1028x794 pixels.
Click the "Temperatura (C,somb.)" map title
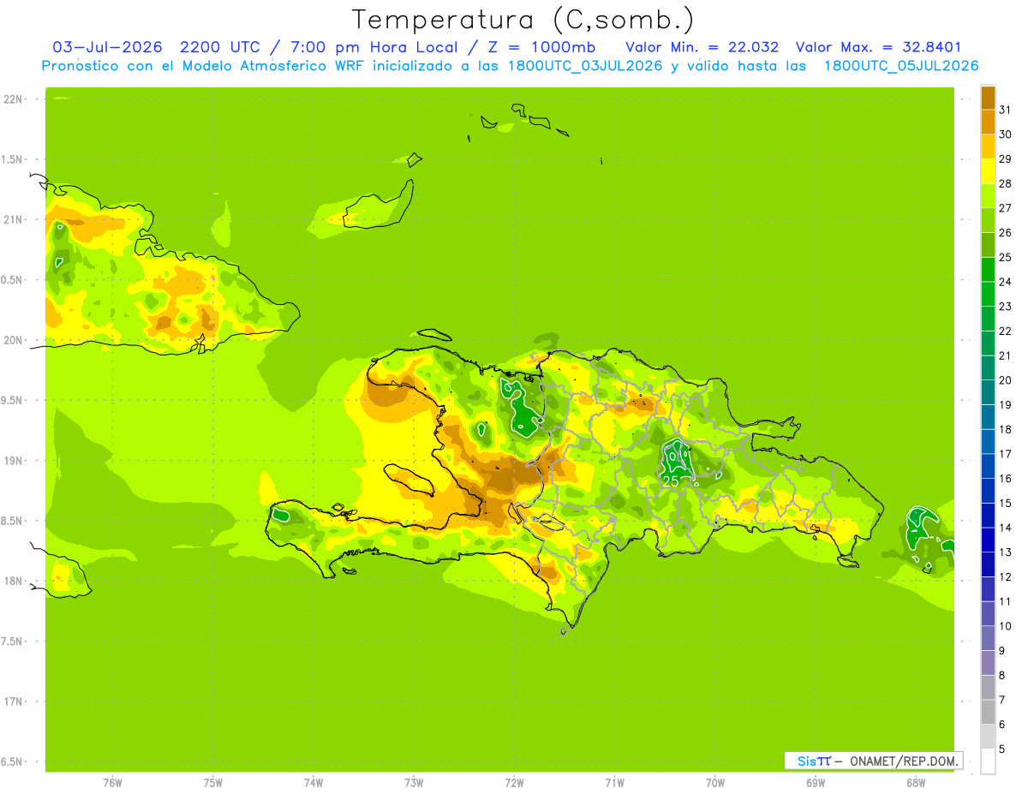[523, 20]
